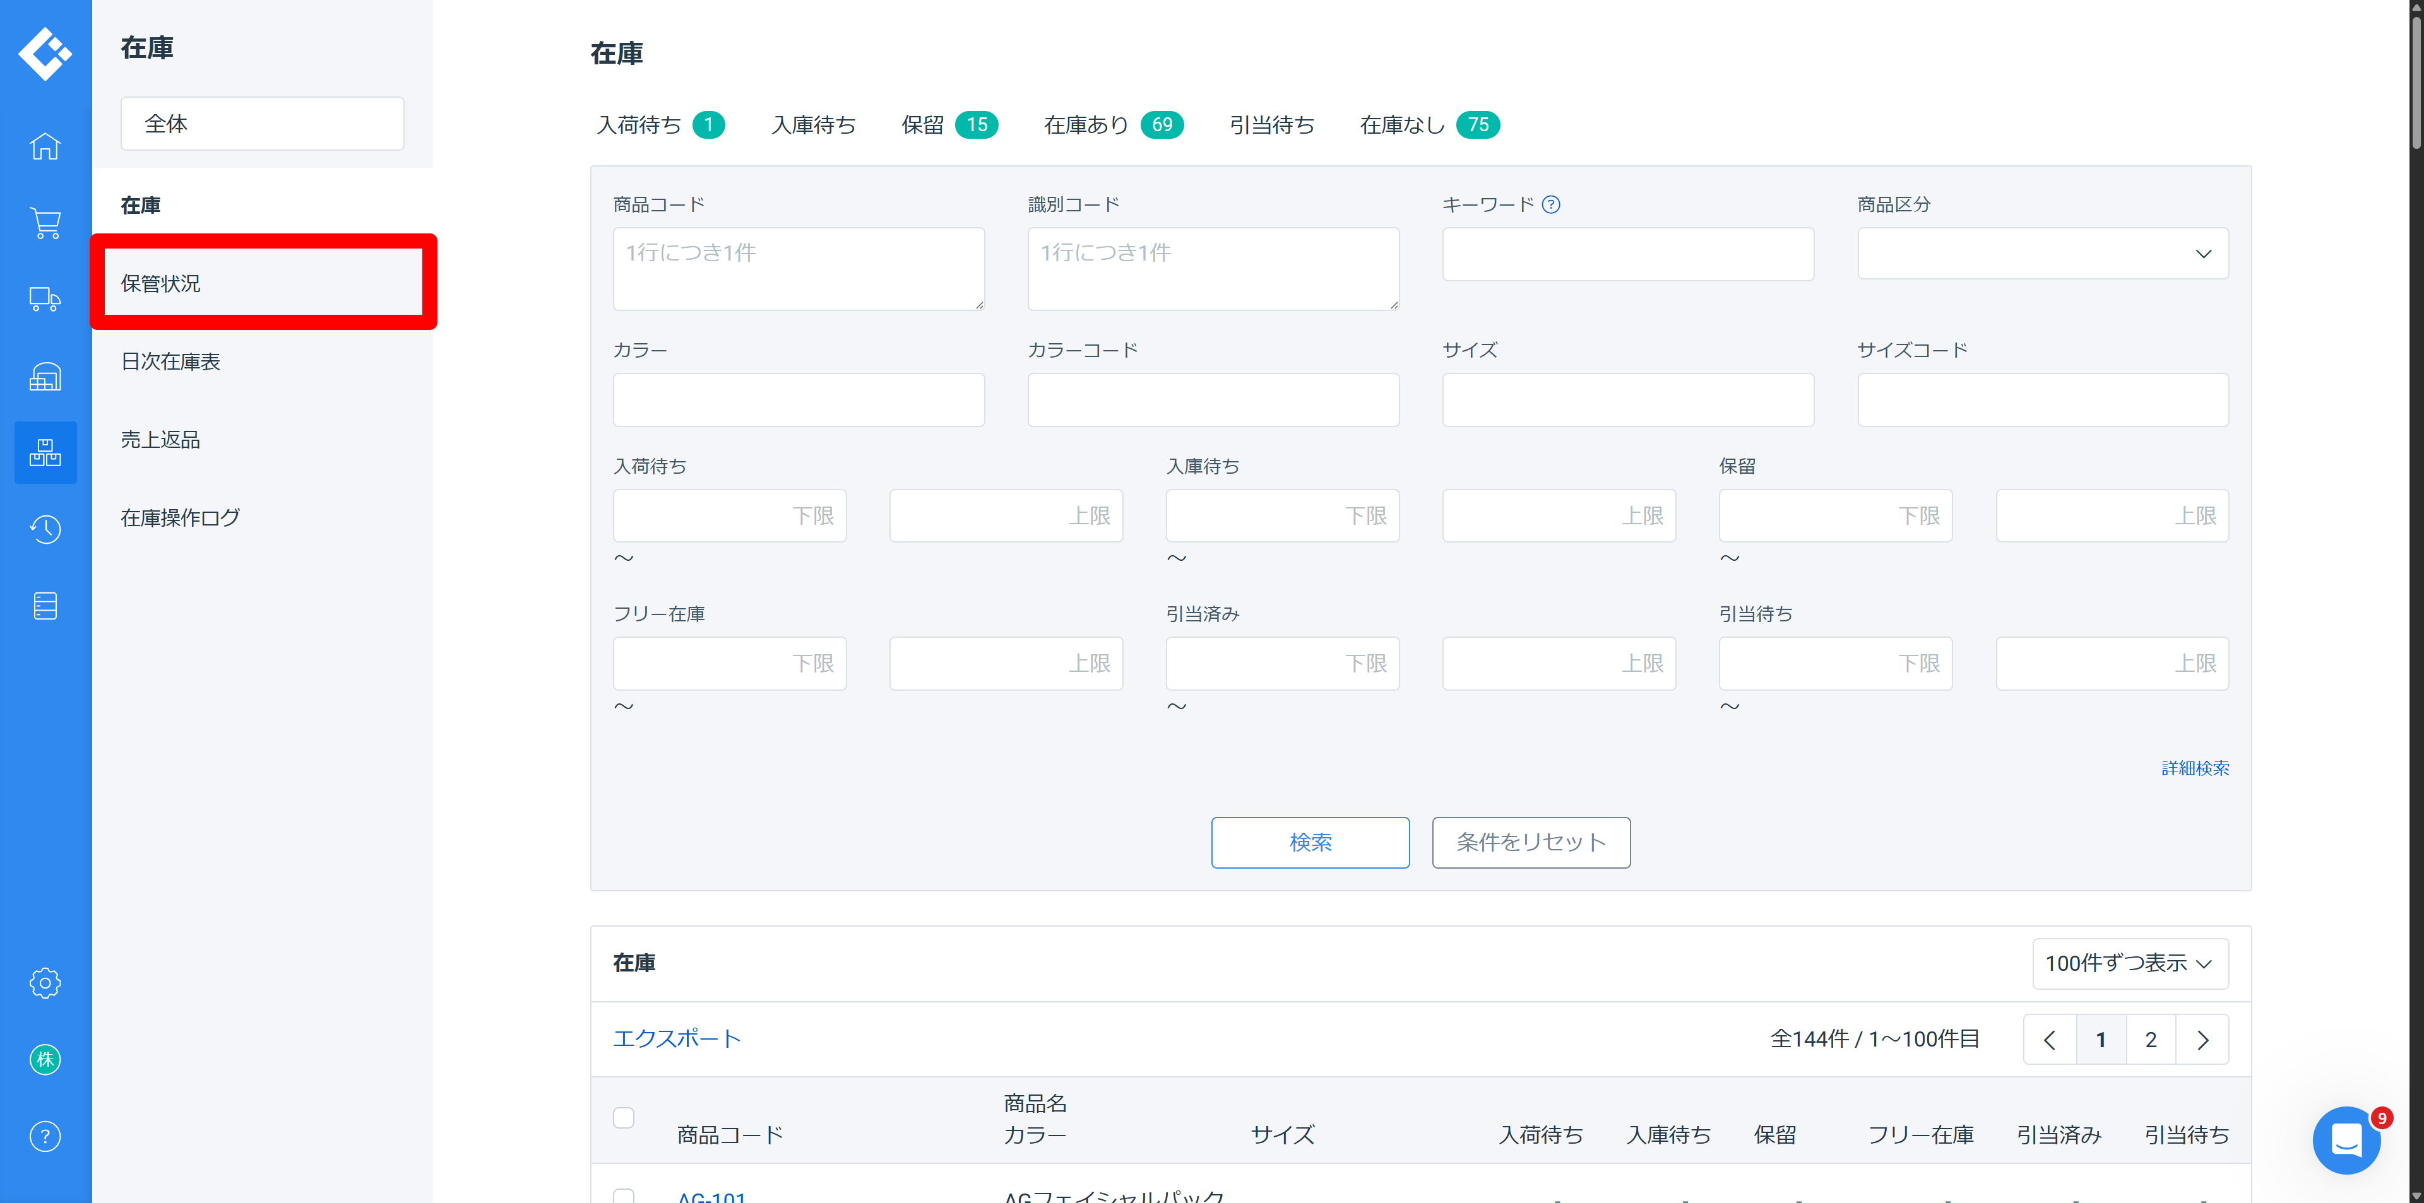Click the 商品コード column header
Viewport: 2424px width, 1203px height.
point(730,1134)
